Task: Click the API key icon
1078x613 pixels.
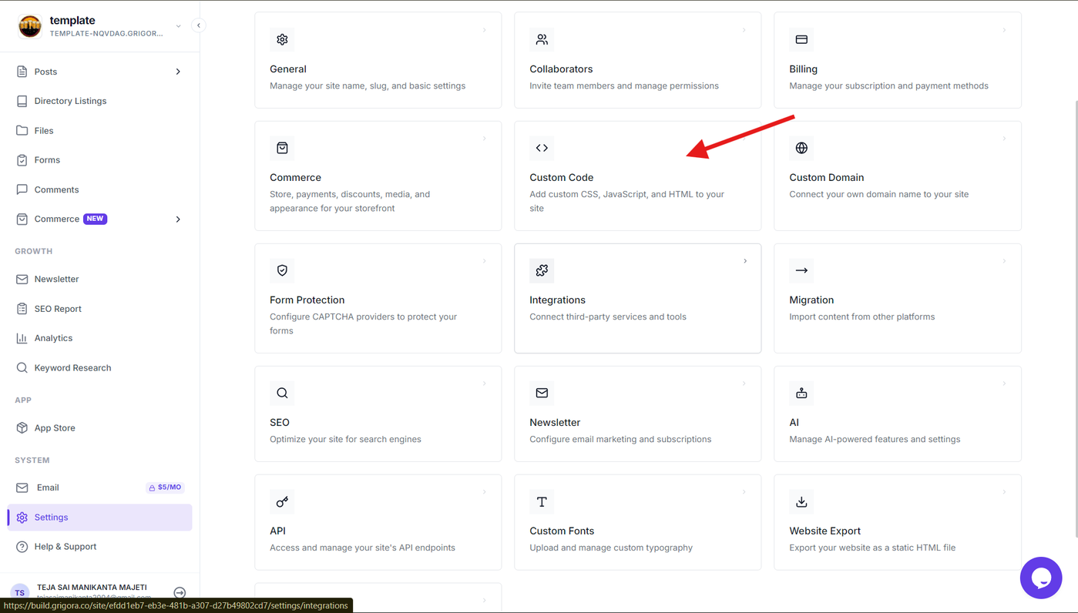Action: [282, 501]
